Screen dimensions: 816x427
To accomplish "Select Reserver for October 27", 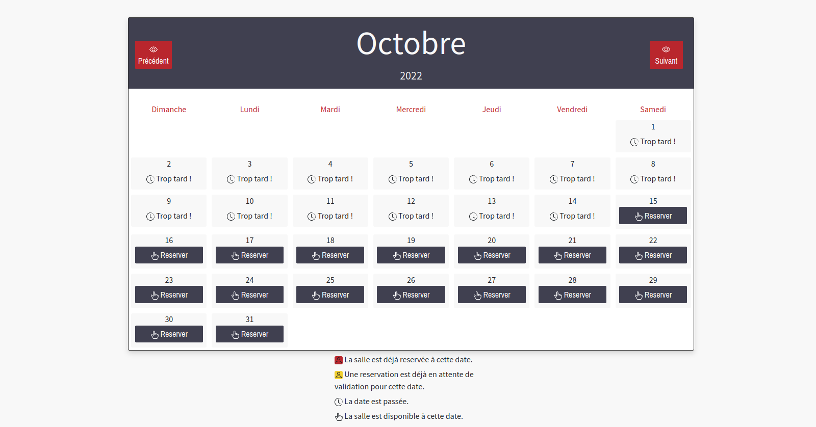I will pyautogui.click(x=492, y=295).
